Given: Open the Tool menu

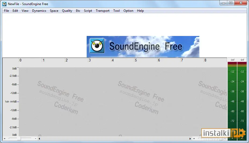Looking at the screenshot, I should [x=116, y=11].
